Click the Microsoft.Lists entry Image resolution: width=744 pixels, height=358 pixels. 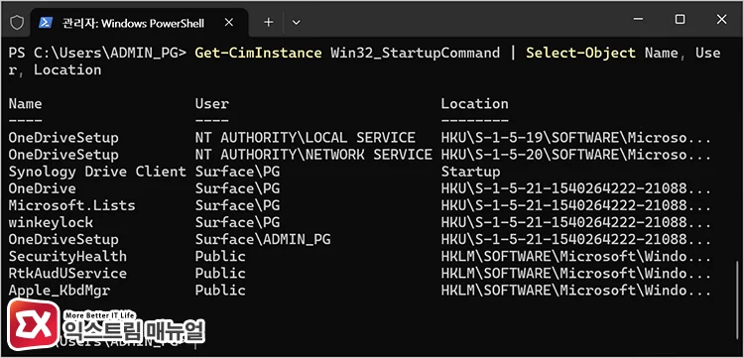(x=72, y=205)
